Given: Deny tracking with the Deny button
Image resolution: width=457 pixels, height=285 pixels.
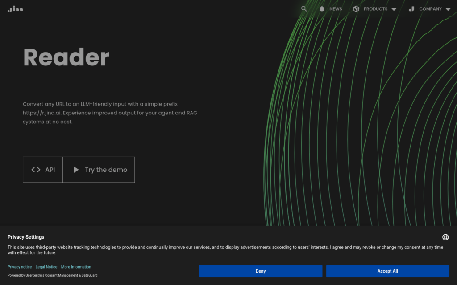Looking at the screenshot, I should [x=261, y=271].
